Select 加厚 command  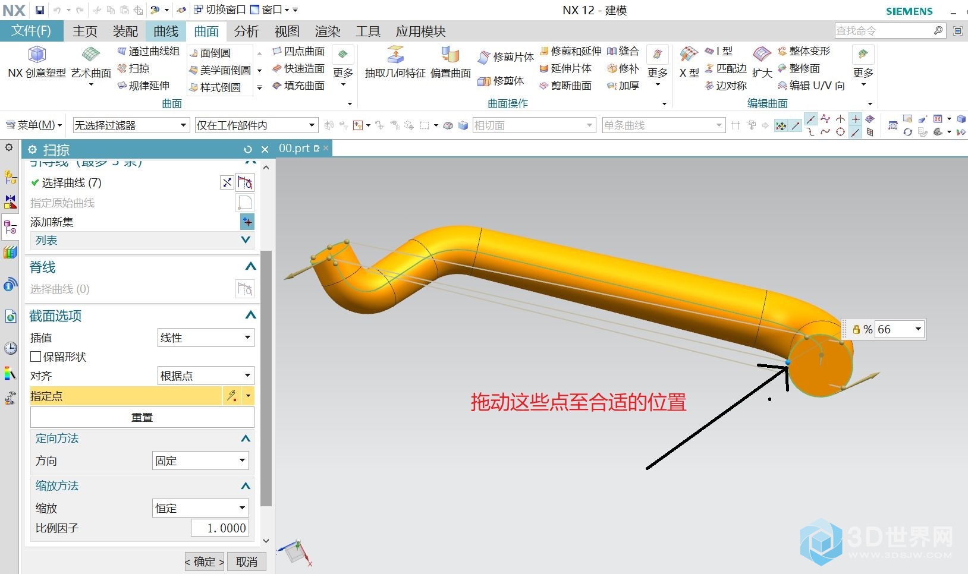click(x=623, y=86)
